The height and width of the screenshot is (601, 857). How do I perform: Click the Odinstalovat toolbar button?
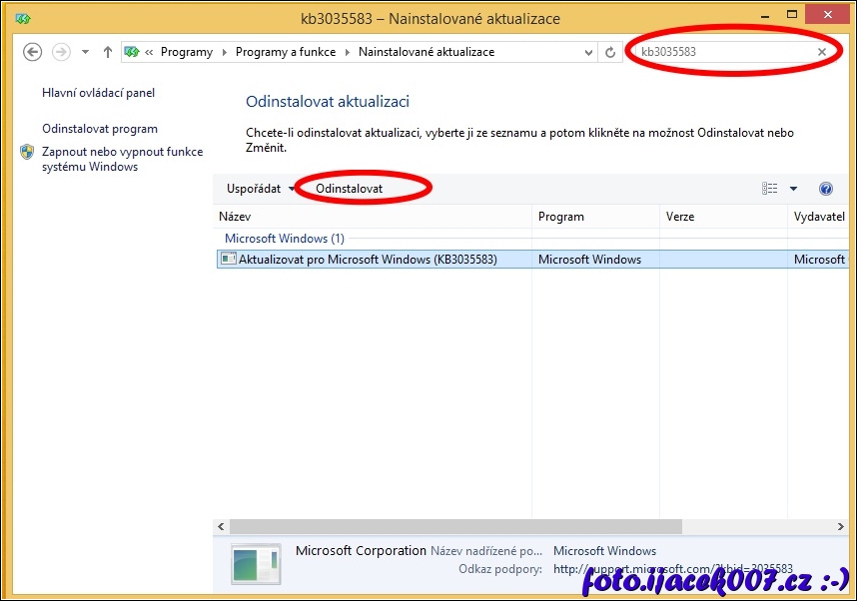349,189
